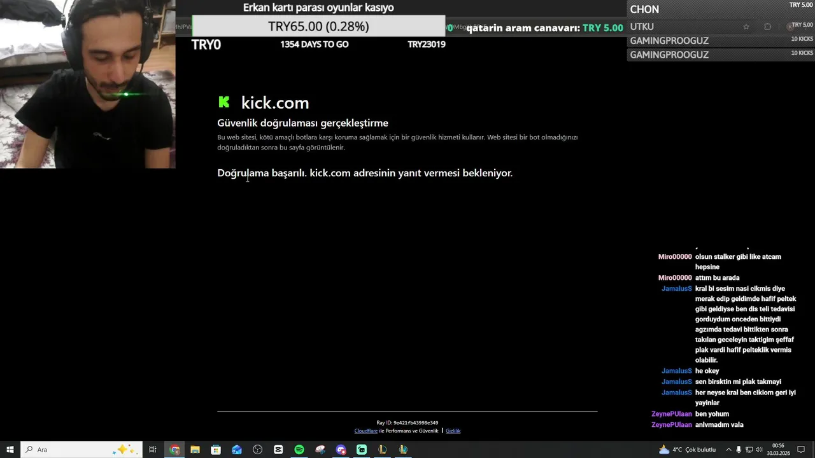Open the red-and-white app icon beside Spotify
The image size is (815, 458).
tap(320, 450)
